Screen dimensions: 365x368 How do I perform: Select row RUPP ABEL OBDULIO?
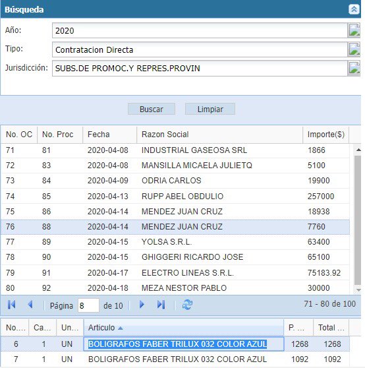[175, 197]
